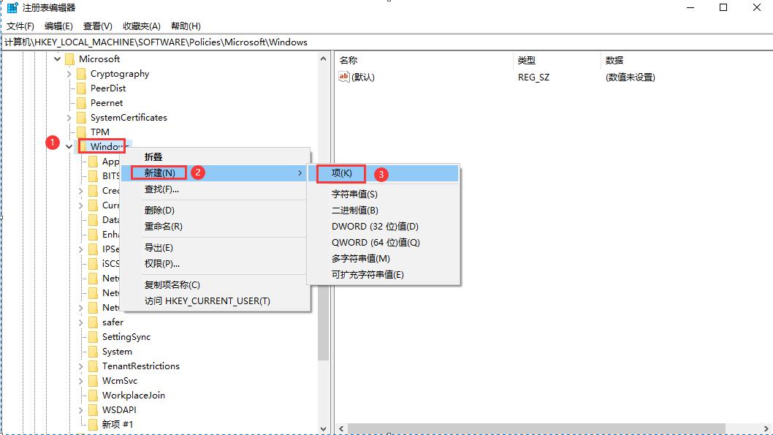Expand the BITS key

click(80, 175)
